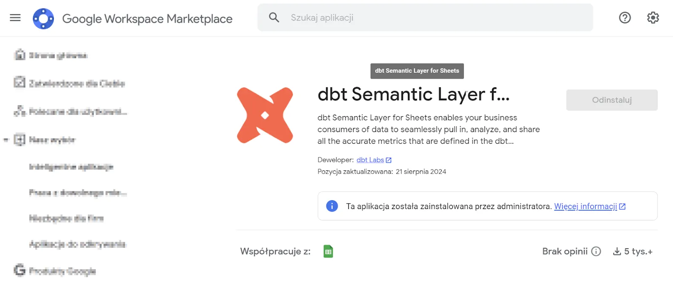Choose 'Niezbędne dla firm' subcategory
Viewport: 673px width, 281px height.
click(x=66, y=218)
